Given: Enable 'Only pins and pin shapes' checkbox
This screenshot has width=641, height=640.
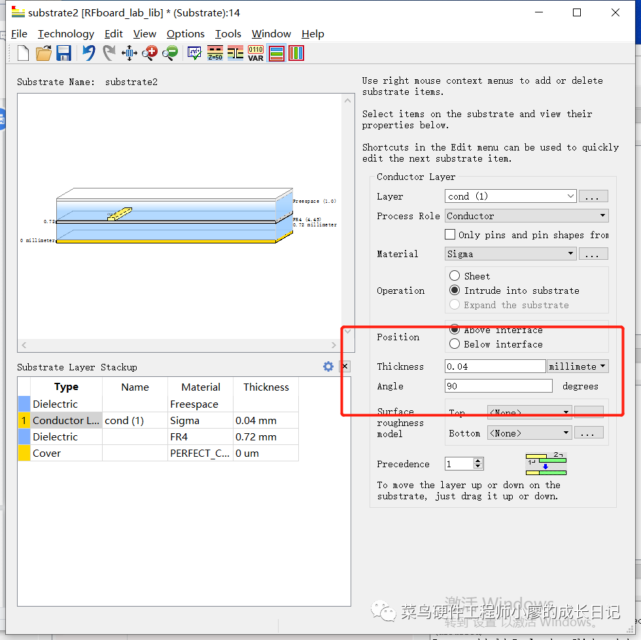Looking at the screenshot, I should pos(450,235).
